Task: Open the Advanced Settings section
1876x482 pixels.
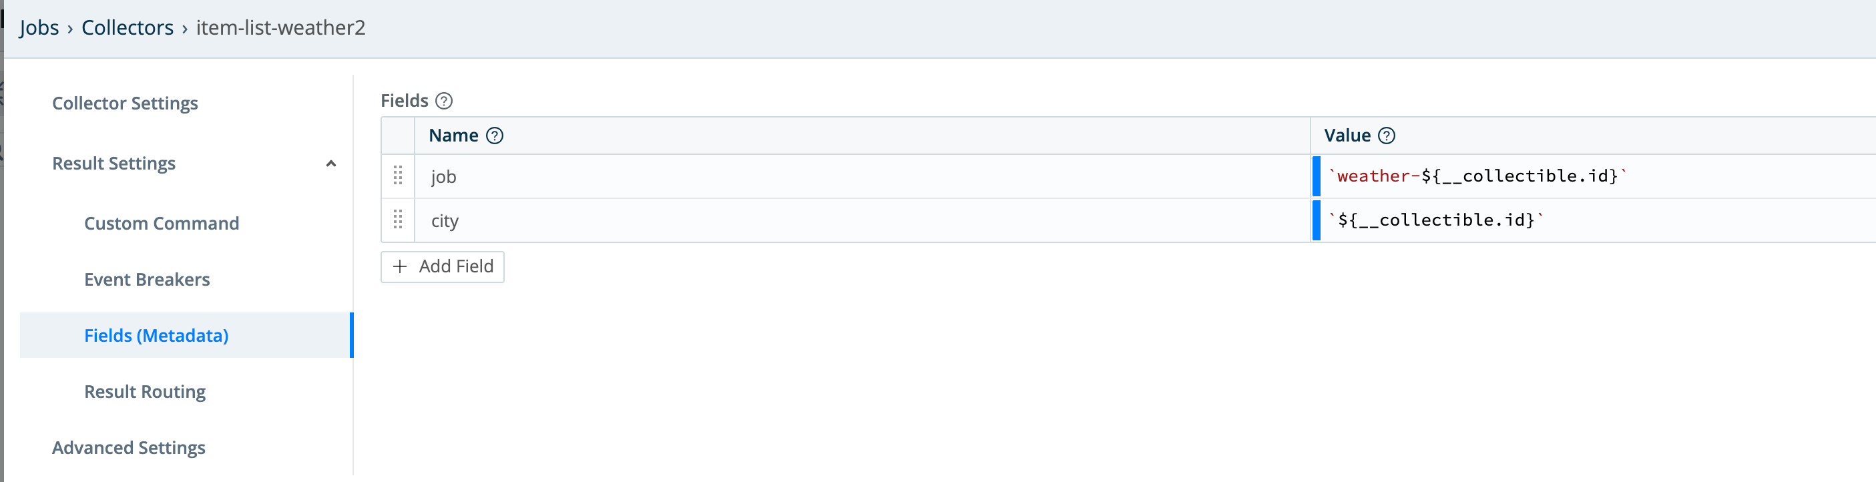Action: [x=129, y=448]
